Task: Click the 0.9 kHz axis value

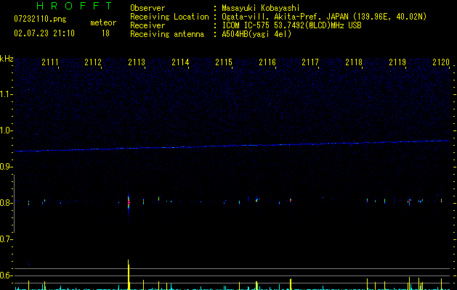Action: click(6, 167)
